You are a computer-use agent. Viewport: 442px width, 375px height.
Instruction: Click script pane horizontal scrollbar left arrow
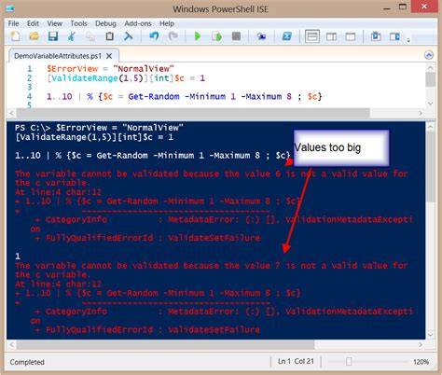click(11, 113)
